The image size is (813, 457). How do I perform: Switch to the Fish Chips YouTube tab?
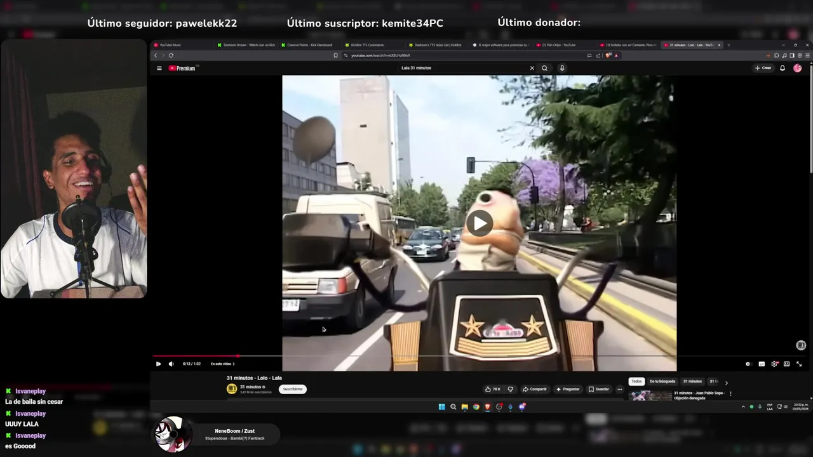click(565, 45)
